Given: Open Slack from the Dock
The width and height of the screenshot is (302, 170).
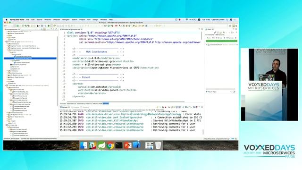Looking at the screenshot, I should click(x=92, y=145).
